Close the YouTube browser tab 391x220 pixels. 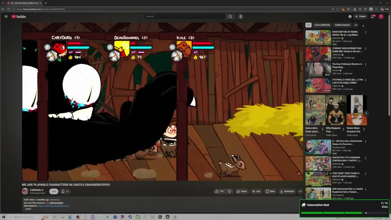click(40, 3)
